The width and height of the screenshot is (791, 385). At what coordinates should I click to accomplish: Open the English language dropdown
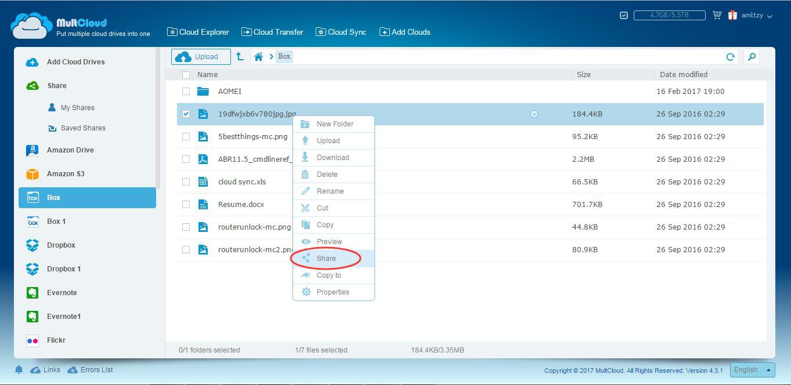(x=753, y=370)
